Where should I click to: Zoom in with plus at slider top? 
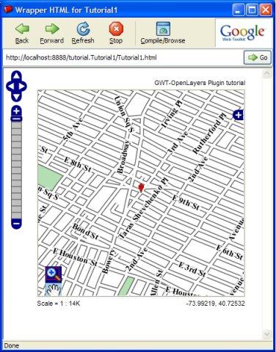click(16, 111)
